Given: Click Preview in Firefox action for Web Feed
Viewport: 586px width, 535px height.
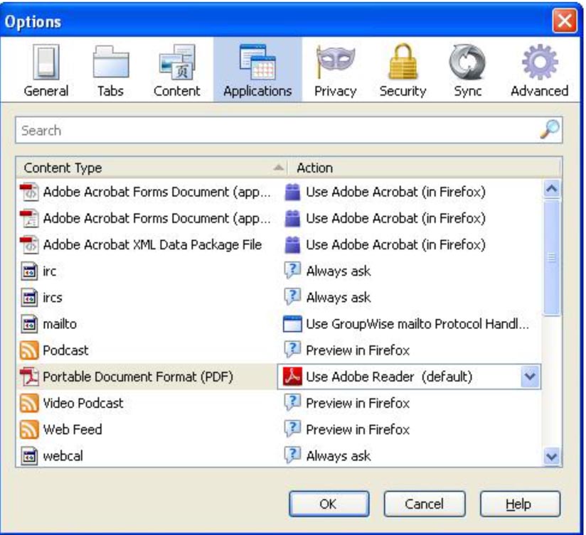Looking at the screenshot, I should click(358, 430).
